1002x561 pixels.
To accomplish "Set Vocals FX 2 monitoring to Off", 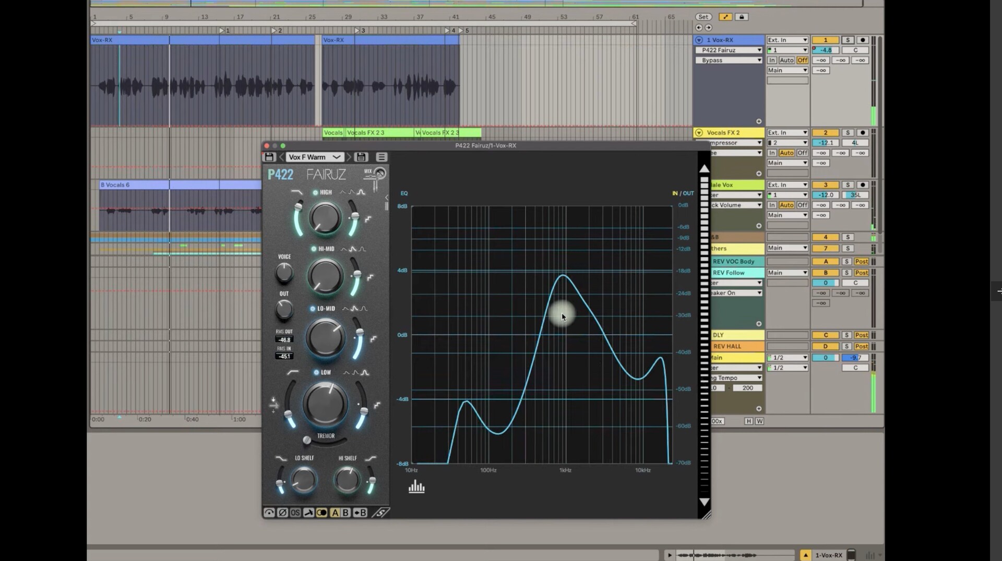I will click(x=802, y=153).
